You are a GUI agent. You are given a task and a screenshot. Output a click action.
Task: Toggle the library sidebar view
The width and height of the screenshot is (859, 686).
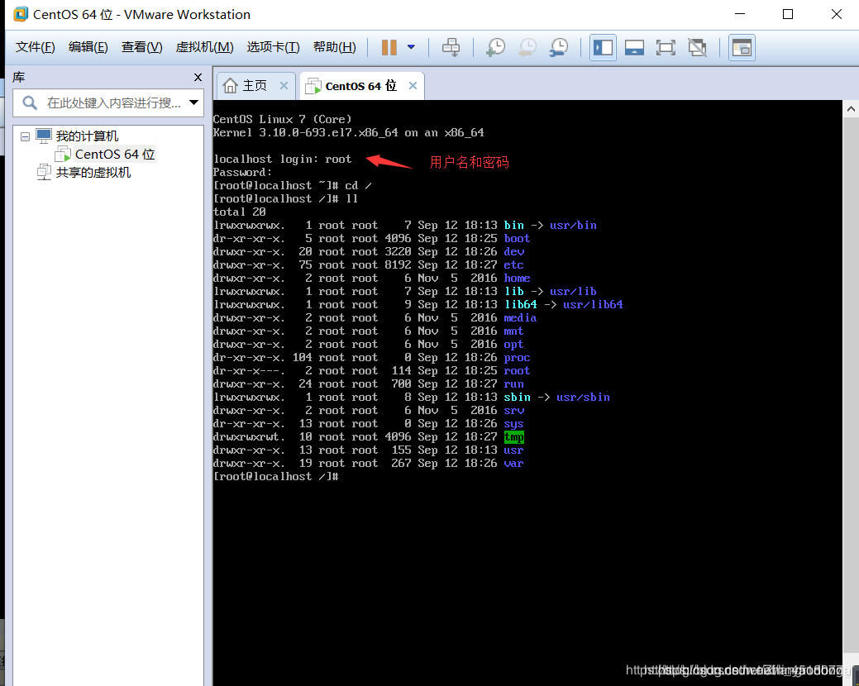[603, 48]
